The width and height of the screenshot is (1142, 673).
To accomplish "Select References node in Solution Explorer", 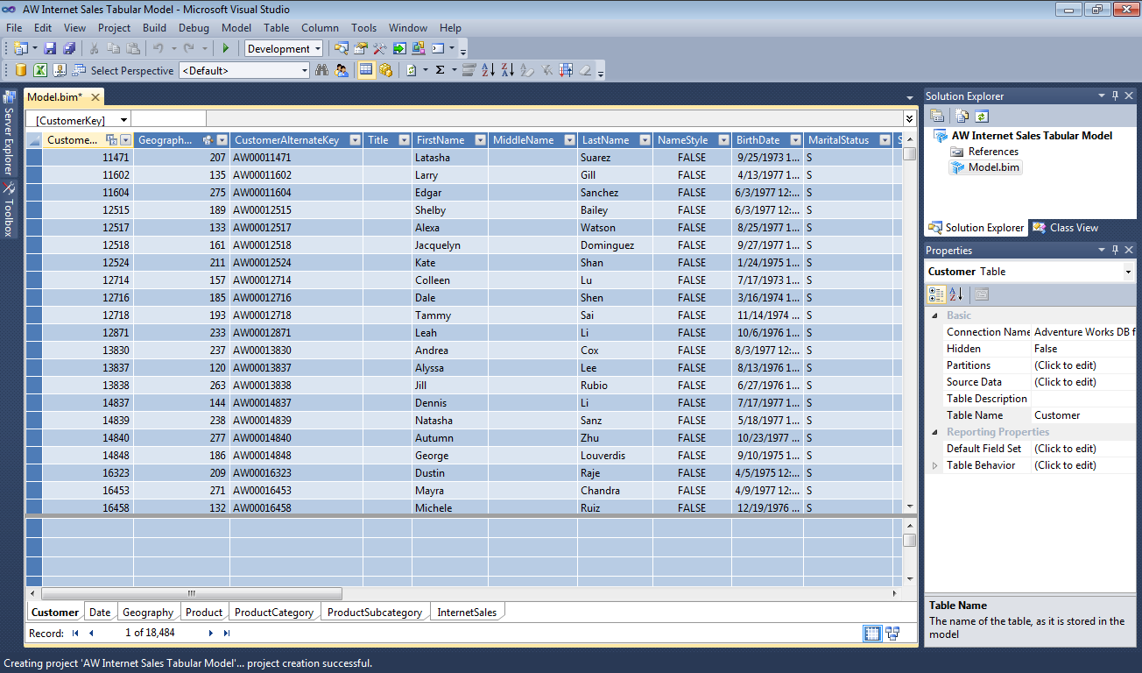I will (x=993, y=152).
